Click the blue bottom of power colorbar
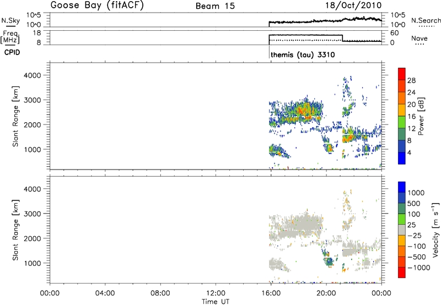Viewport: 441px width, 305px height. point(402,158)
